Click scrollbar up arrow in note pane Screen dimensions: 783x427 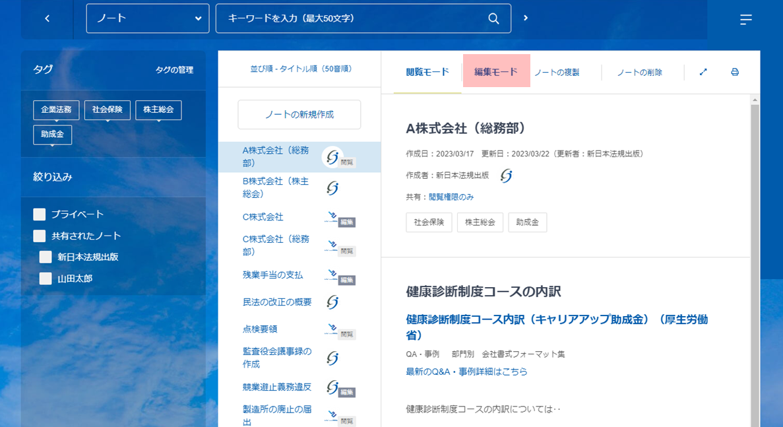[x=755, y=100]
